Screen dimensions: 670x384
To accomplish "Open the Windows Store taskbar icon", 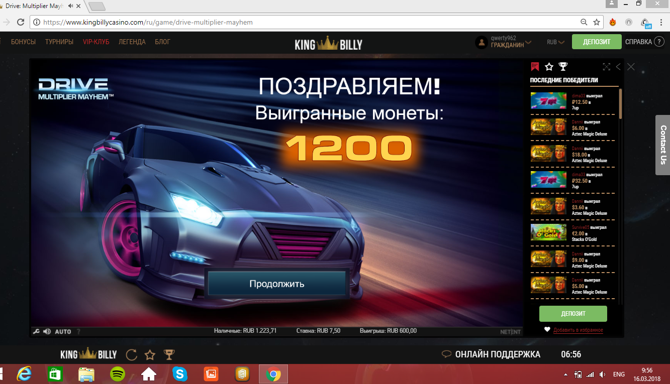I will point(55,374).
